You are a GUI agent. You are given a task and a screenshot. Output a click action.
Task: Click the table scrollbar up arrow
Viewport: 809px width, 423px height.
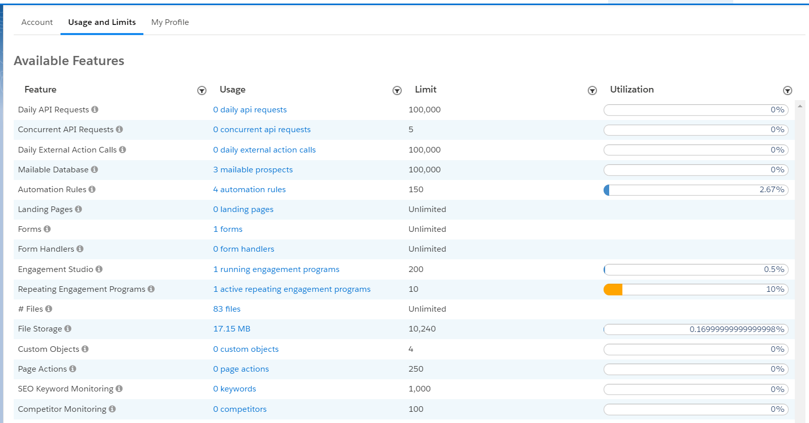coord(800,106)
